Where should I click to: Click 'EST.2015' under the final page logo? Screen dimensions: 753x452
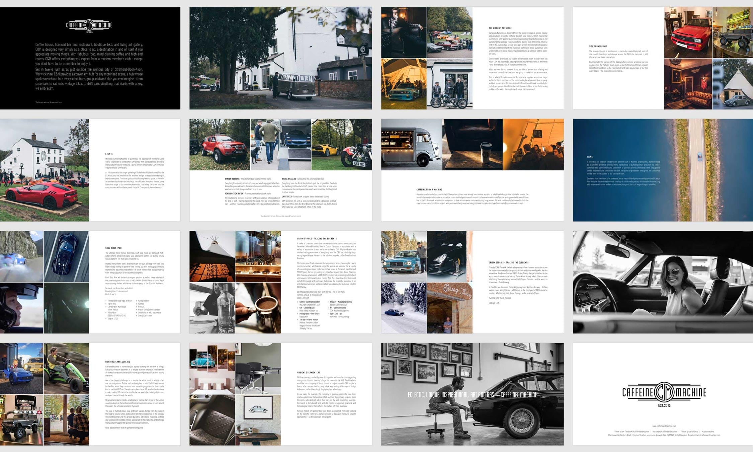[x=664, y=405]
